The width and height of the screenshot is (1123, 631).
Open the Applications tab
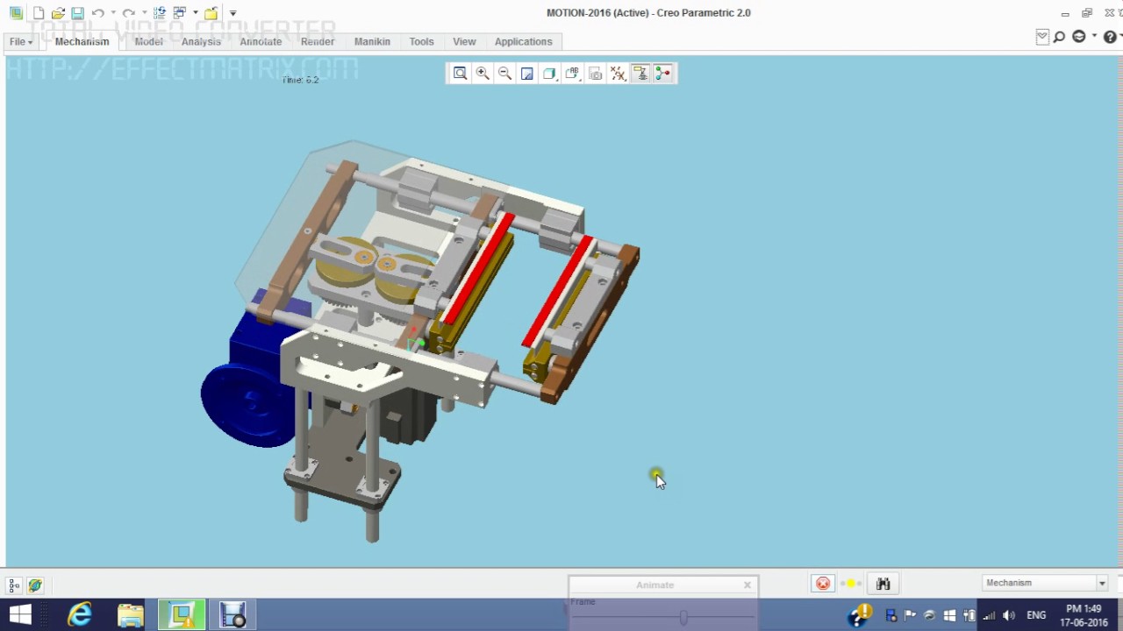523,41
